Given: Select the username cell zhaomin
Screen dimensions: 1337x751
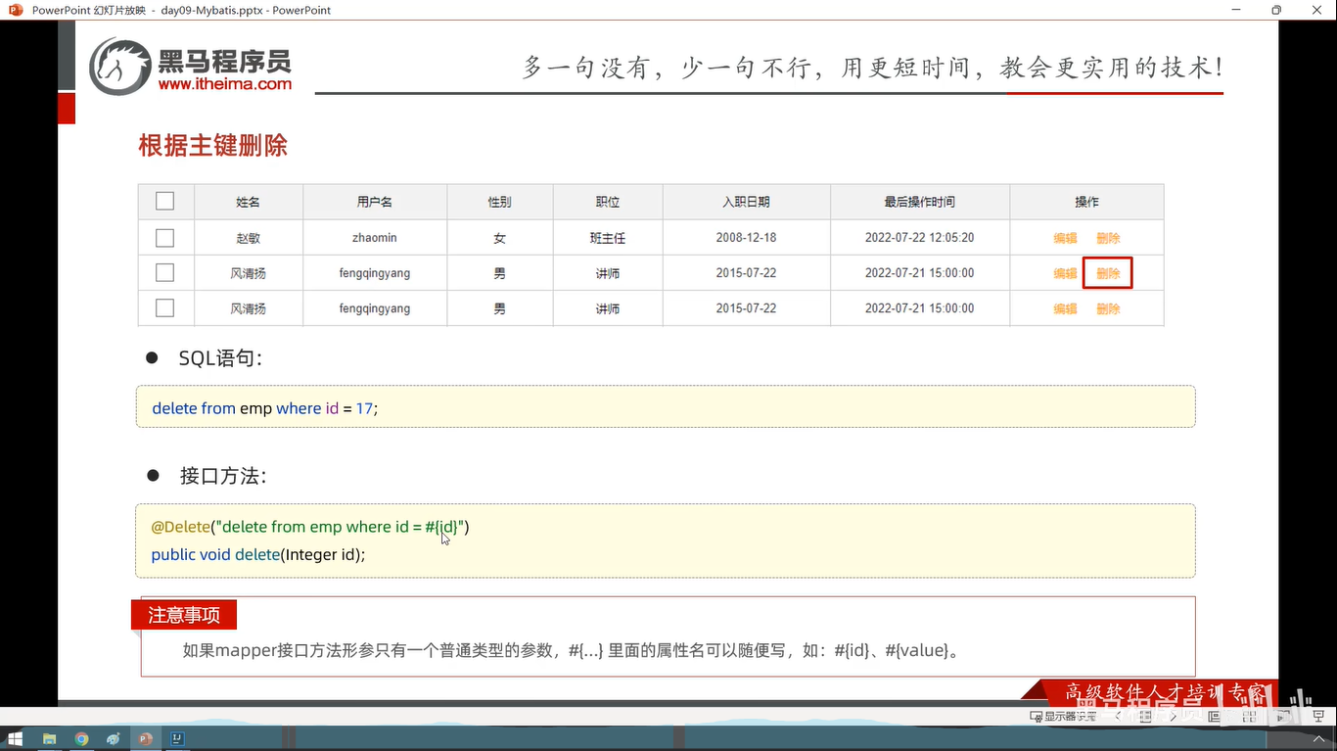Looking at the screenshot, I should (375, 238).
